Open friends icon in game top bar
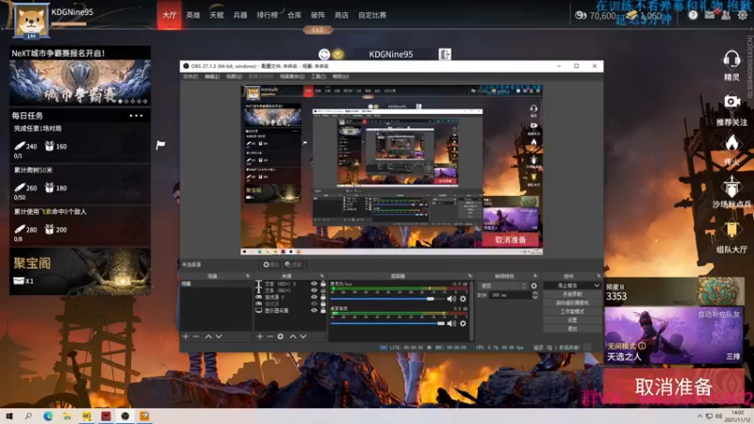754x424 pixels. click(726, 15)
